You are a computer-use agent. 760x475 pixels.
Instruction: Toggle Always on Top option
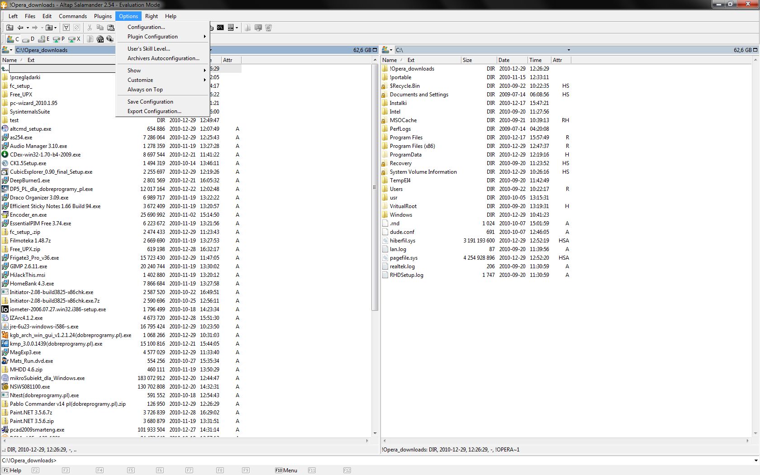(163, 90)
